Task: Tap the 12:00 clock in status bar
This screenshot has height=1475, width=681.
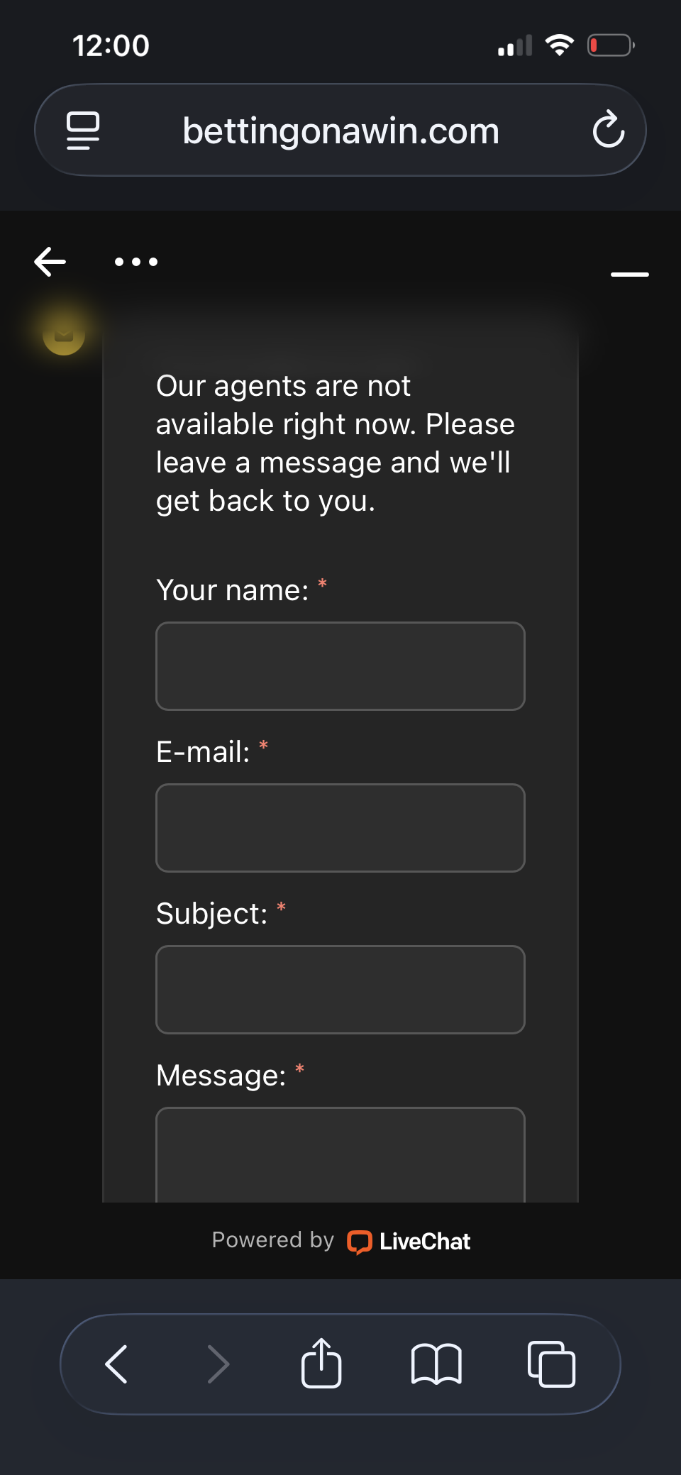Action: coord(111,46)
